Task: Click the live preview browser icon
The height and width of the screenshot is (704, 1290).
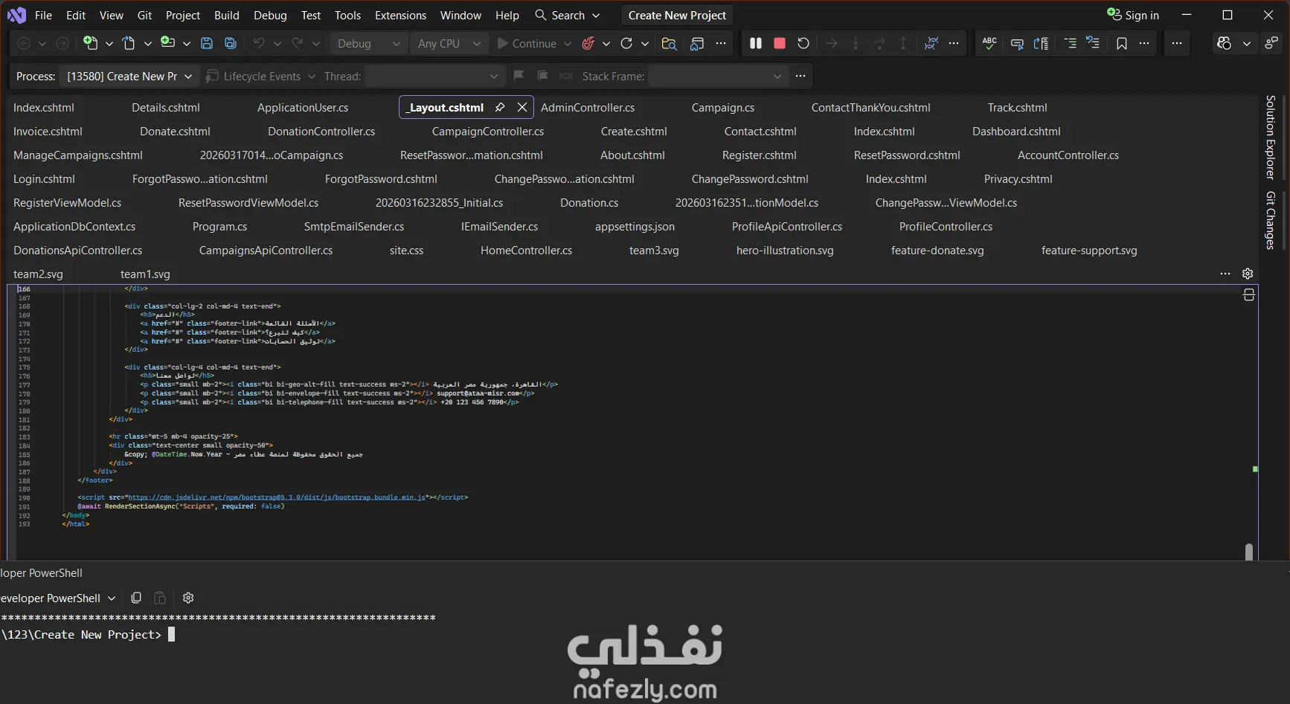Action: click(697, 43)
